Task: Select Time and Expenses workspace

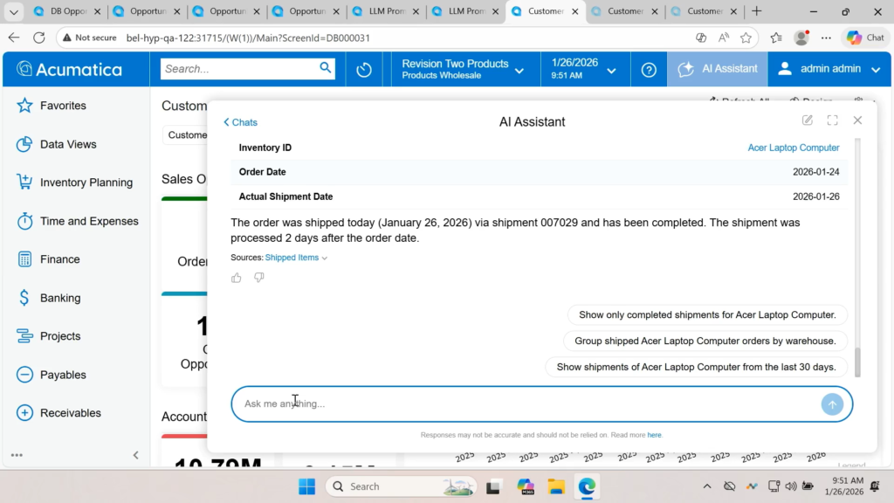Action: pos(88,221)
